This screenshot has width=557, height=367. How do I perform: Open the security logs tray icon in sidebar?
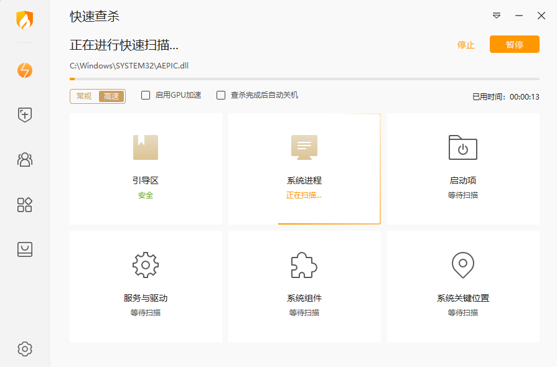(x=24, y=249)
